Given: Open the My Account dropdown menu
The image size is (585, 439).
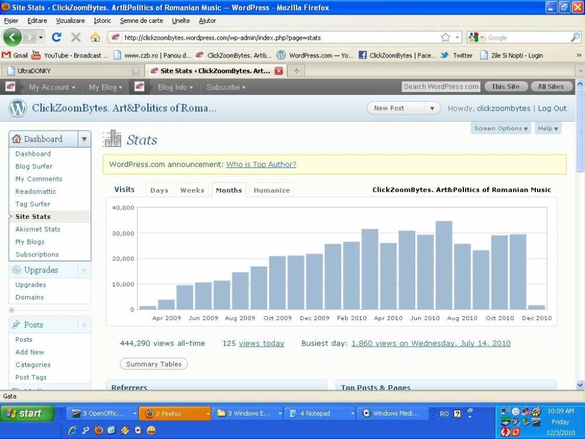Looking at the screenshot, I should tap(52, 87).
